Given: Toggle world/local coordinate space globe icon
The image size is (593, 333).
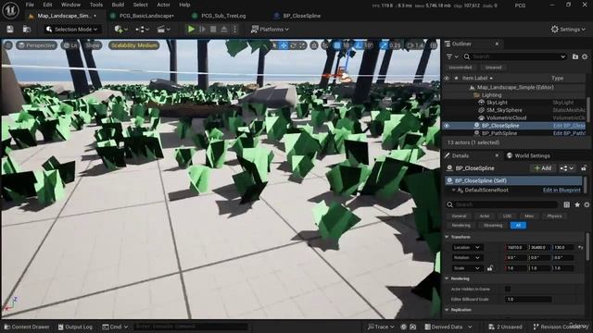Looking at the screenshot, I should click(x=314, y=45).
